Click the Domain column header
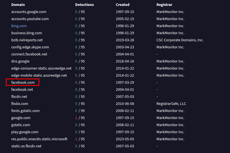230x153 pixels. [18, 5]
